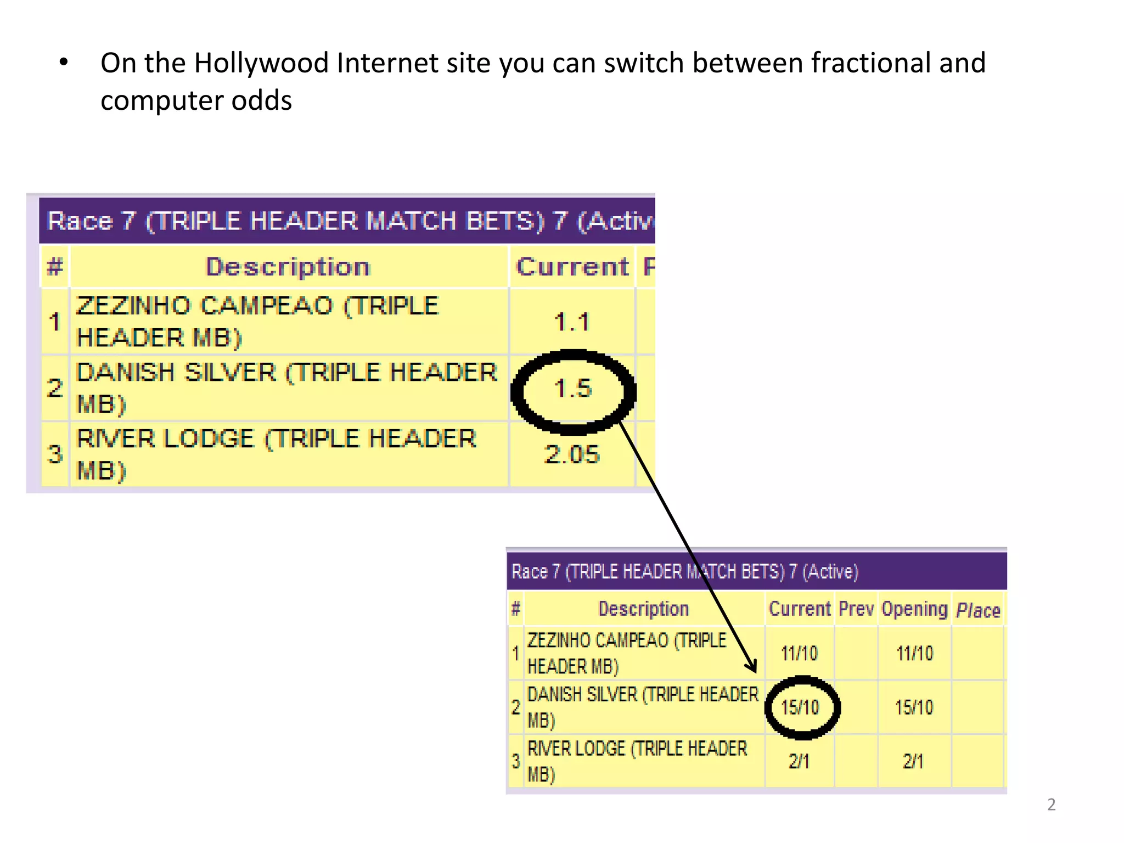Click the Opening column header
This screenshot has width=1124, height=843.
[x=914, y=609]
